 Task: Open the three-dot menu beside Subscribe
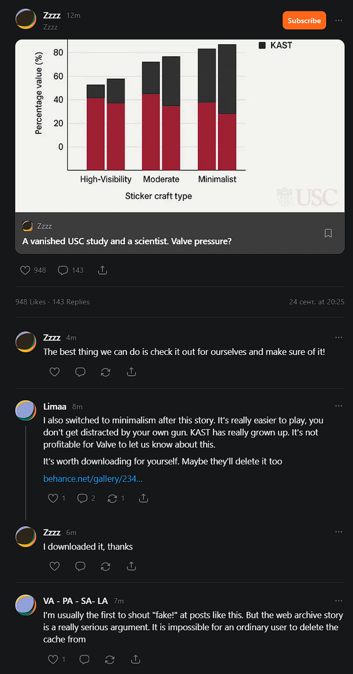tap(338, 20)
